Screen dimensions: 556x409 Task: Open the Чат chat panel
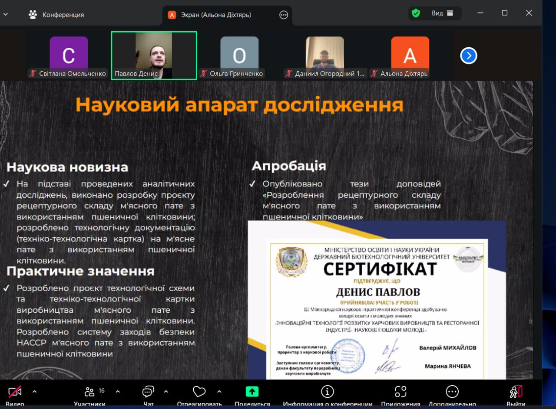click(148, 392)
